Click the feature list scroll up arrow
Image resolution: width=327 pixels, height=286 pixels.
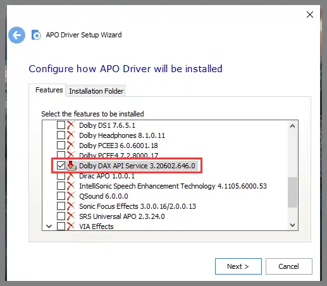pyautogui.click(x=292, y=126)
